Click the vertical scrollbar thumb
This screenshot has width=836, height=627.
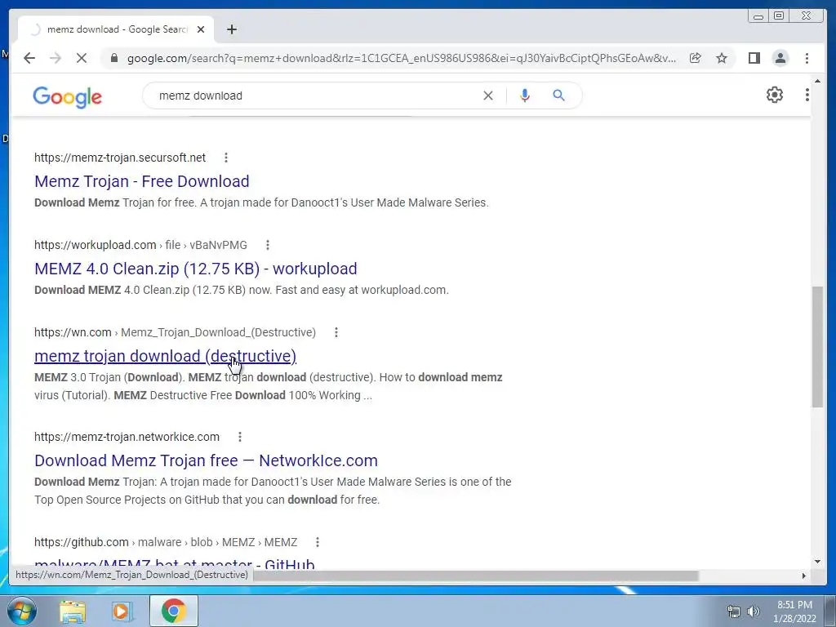click(x=817, y=348)
